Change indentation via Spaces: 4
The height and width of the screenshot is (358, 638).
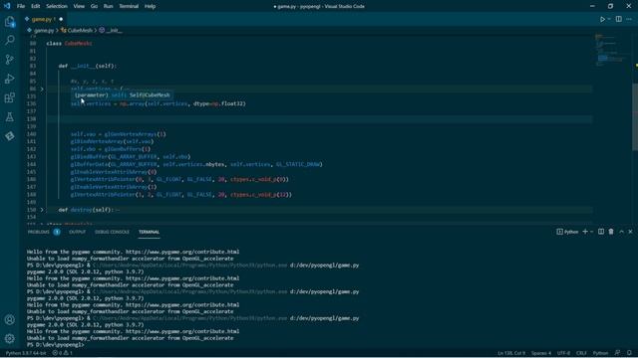(x=541, y=353)
